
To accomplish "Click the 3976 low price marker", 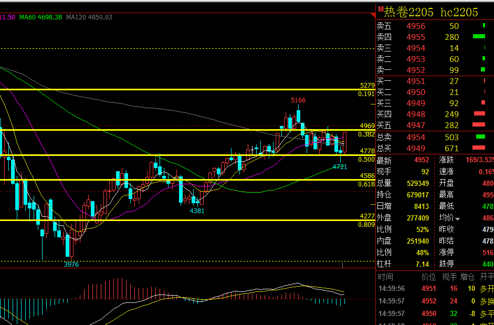I will pyautogui.click(x=71, y=265).
